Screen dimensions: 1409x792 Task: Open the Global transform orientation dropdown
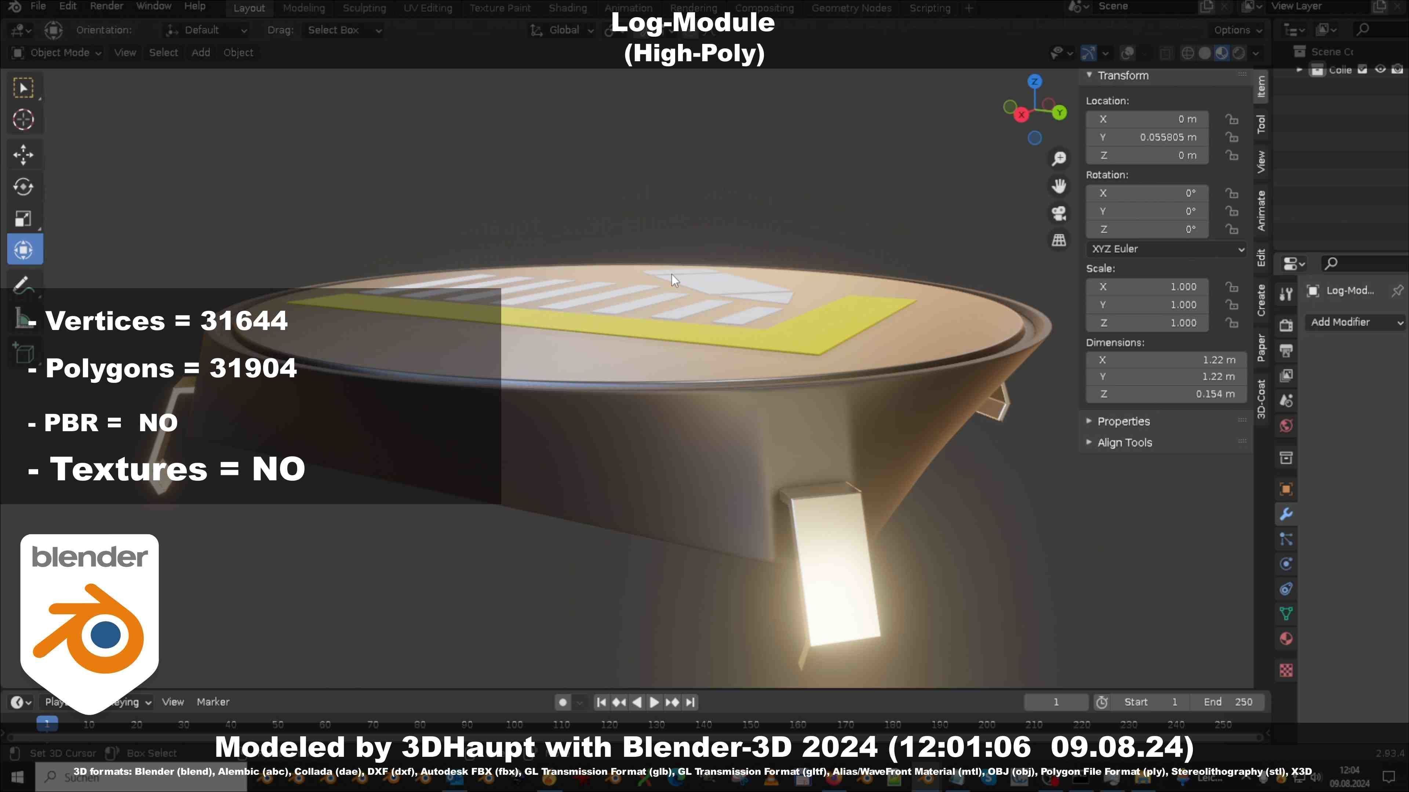(562, 30)
